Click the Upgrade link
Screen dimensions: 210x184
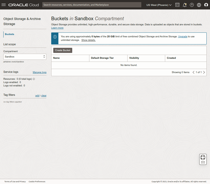[x=183, y=37]
